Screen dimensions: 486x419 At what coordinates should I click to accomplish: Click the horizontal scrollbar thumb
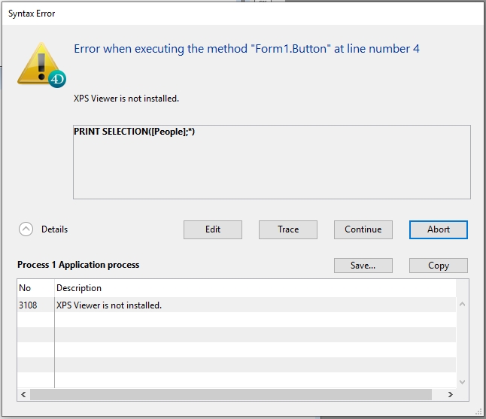[x=231, y=394]
